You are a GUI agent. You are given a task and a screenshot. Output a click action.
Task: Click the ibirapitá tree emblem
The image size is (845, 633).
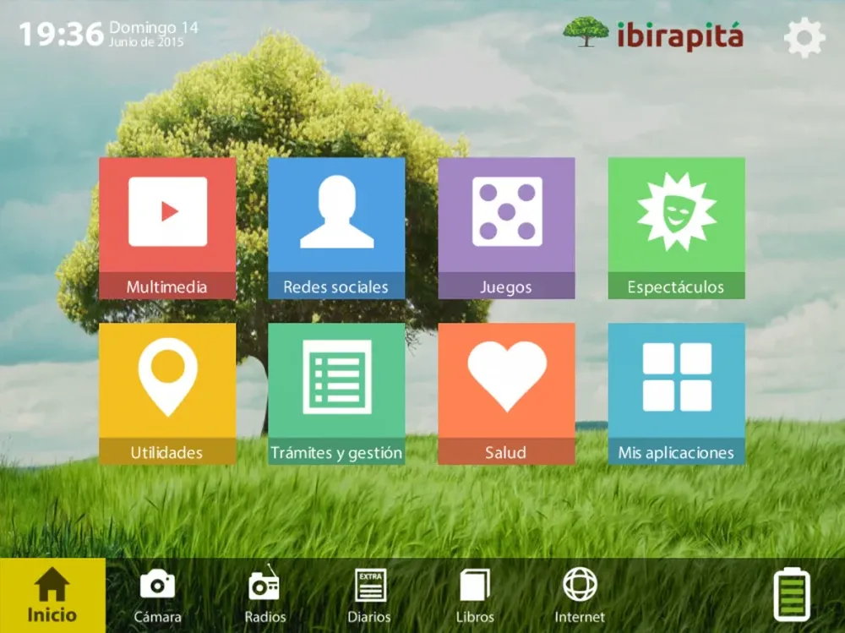tap(586, 32)
